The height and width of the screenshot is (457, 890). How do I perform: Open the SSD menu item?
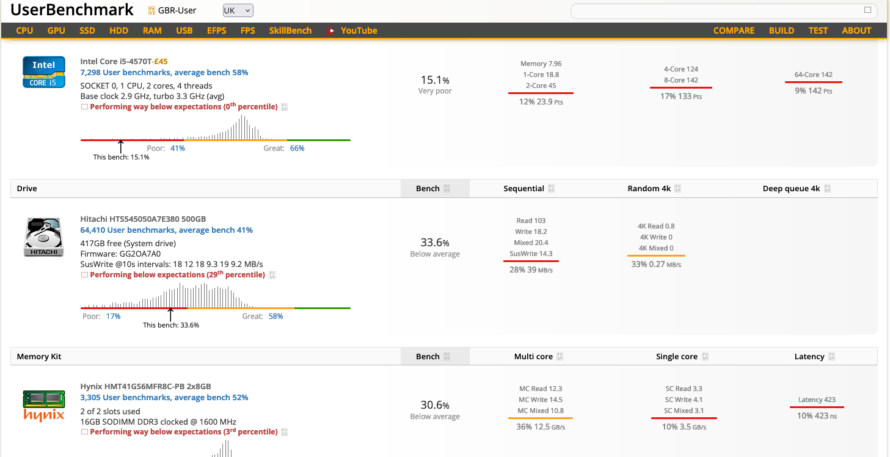tap(87, 31)
